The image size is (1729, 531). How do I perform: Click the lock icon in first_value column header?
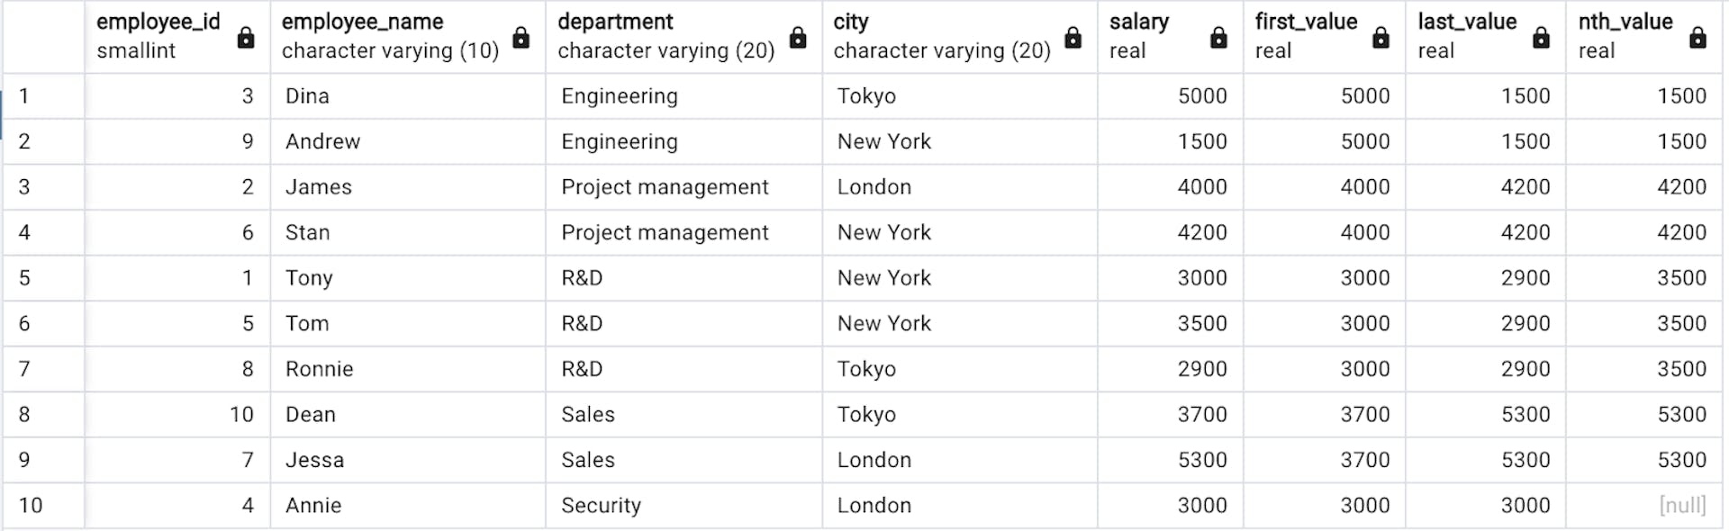(x=1380, y=38)
